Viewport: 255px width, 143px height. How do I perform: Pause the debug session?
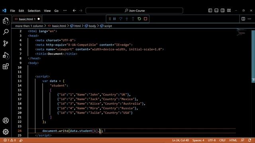(x=114, y=19)
